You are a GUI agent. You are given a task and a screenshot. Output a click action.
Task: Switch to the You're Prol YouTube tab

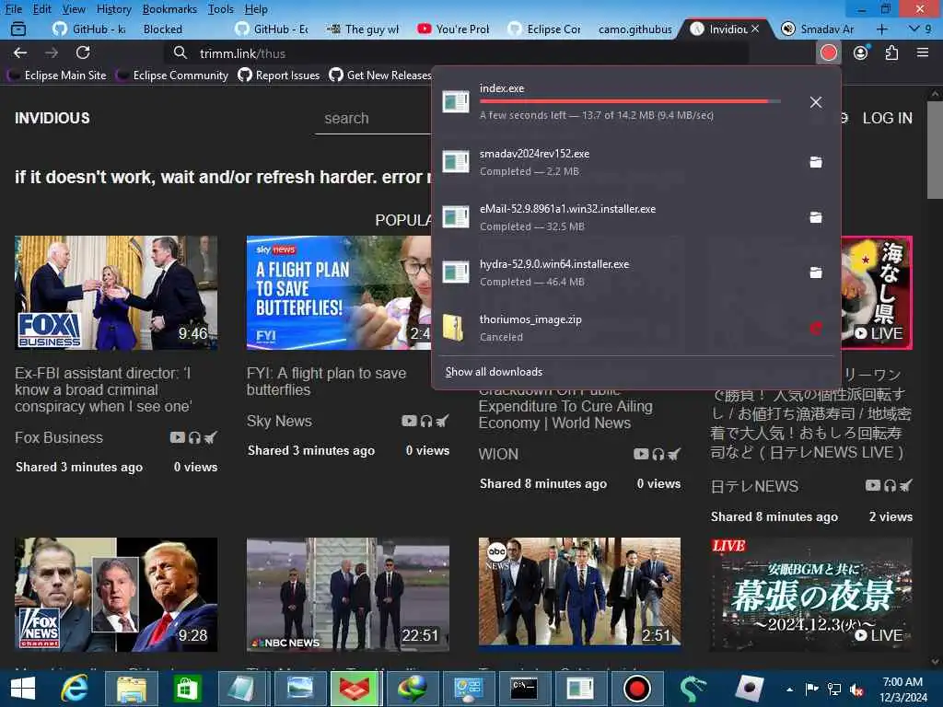coord(454,29)
